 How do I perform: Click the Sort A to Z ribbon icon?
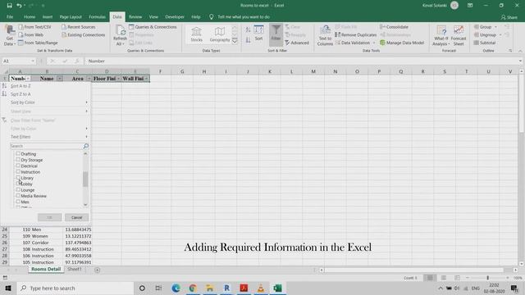tap(248, 30)
